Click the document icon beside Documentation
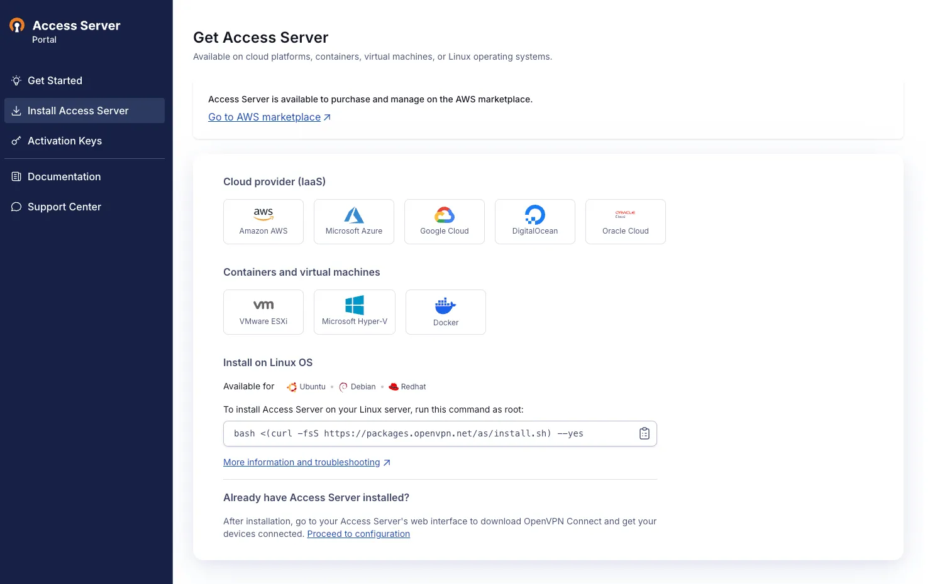This screenshot has height=584, width=930. pos(16,176)
